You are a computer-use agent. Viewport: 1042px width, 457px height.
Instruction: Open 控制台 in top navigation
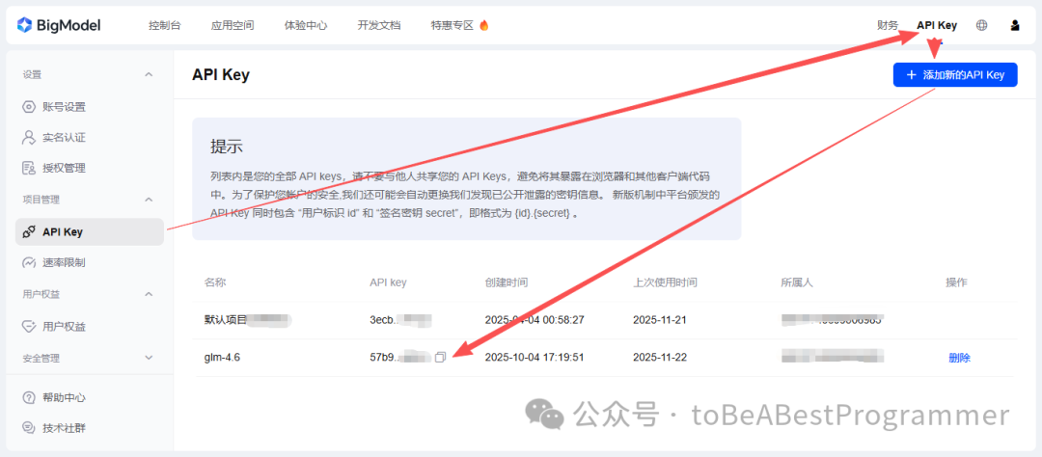pos(165,25)
